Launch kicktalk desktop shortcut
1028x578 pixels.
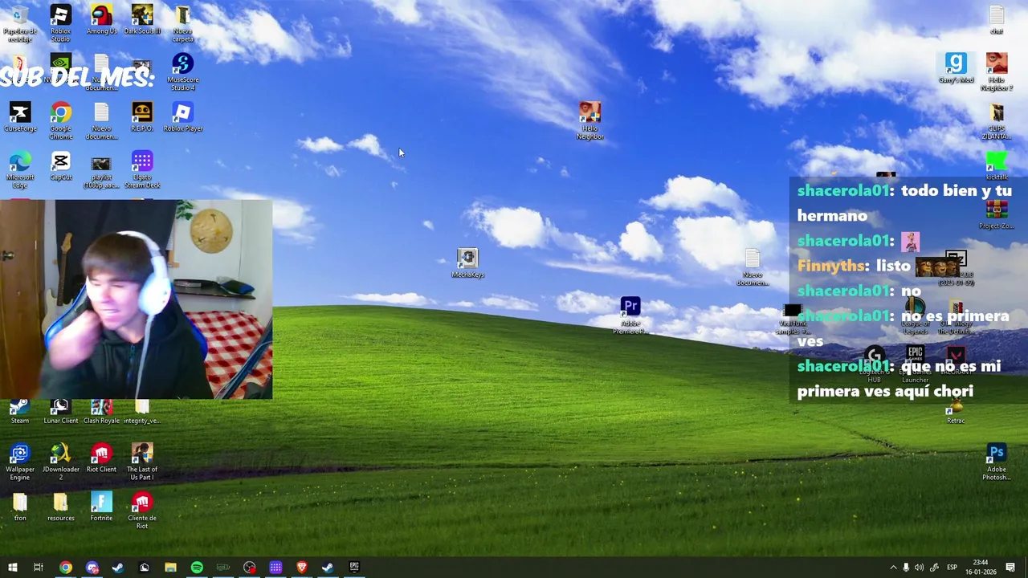997,165
